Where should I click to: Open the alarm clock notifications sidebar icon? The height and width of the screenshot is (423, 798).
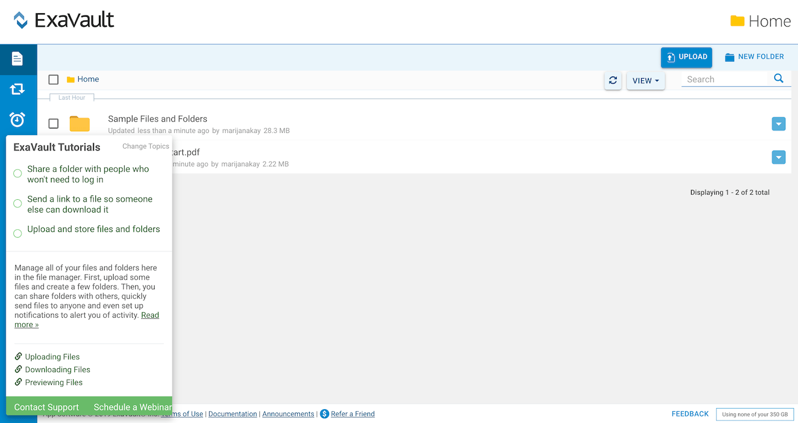pos(18,119)
